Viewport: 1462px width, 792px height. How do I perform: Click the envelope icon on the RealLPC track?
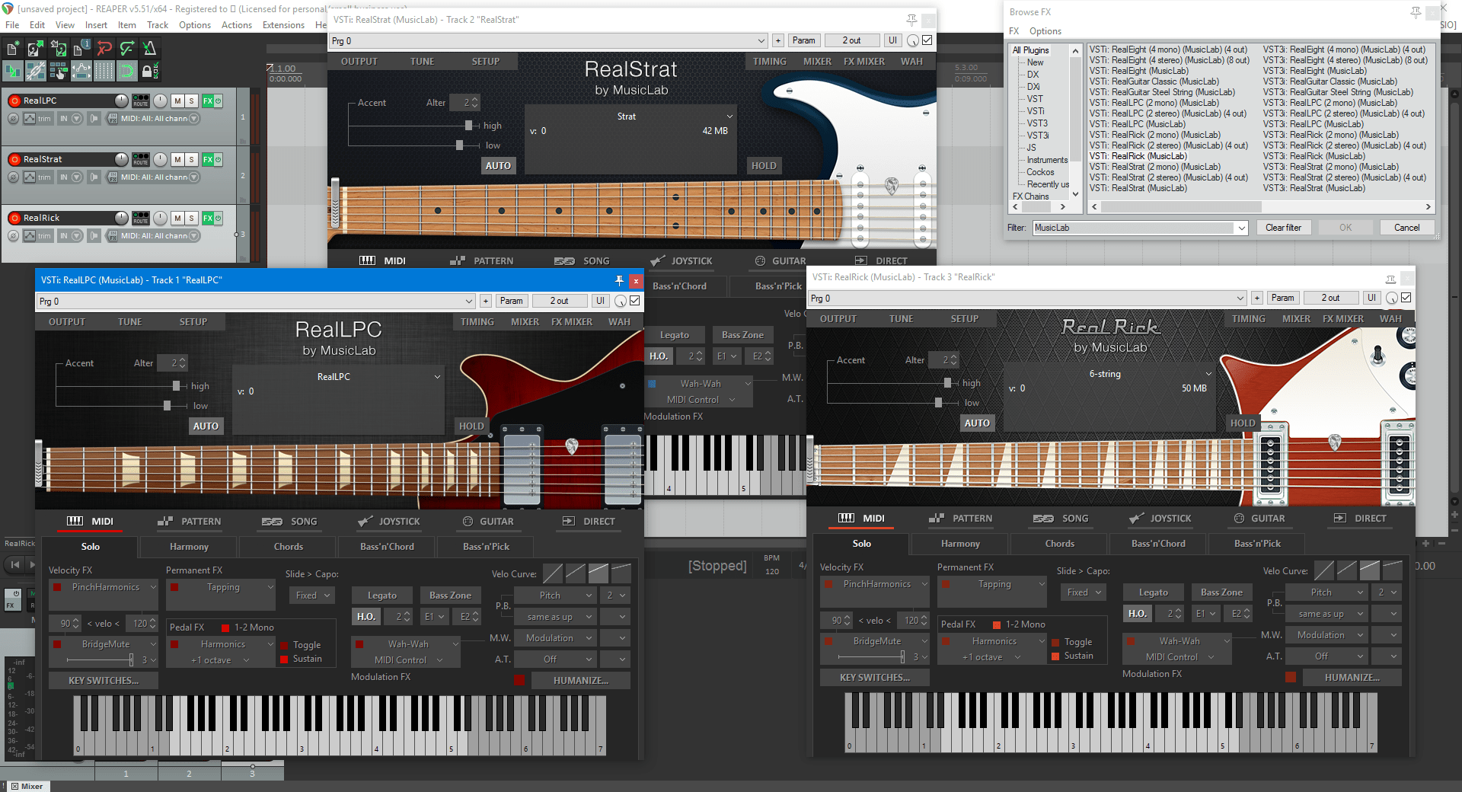[29, 119]
